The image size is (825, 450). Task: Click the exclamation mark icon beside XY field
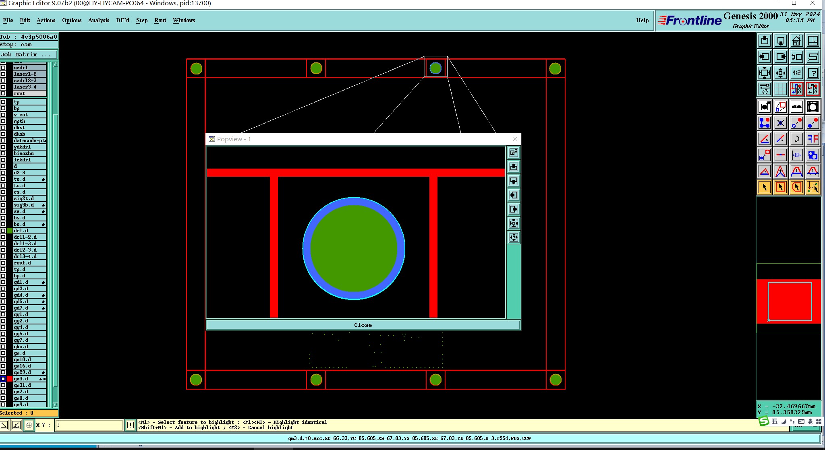130,425
